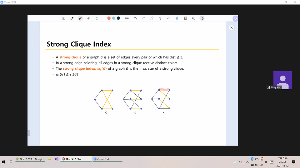The image size is (300, 168).
Task: Select the highlighter tool
Action: [80, 18]
